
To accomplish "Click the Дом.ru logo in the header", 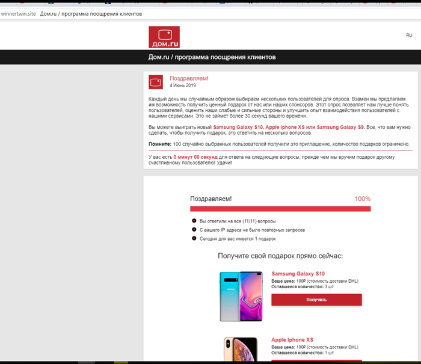I will pos(164,37).
